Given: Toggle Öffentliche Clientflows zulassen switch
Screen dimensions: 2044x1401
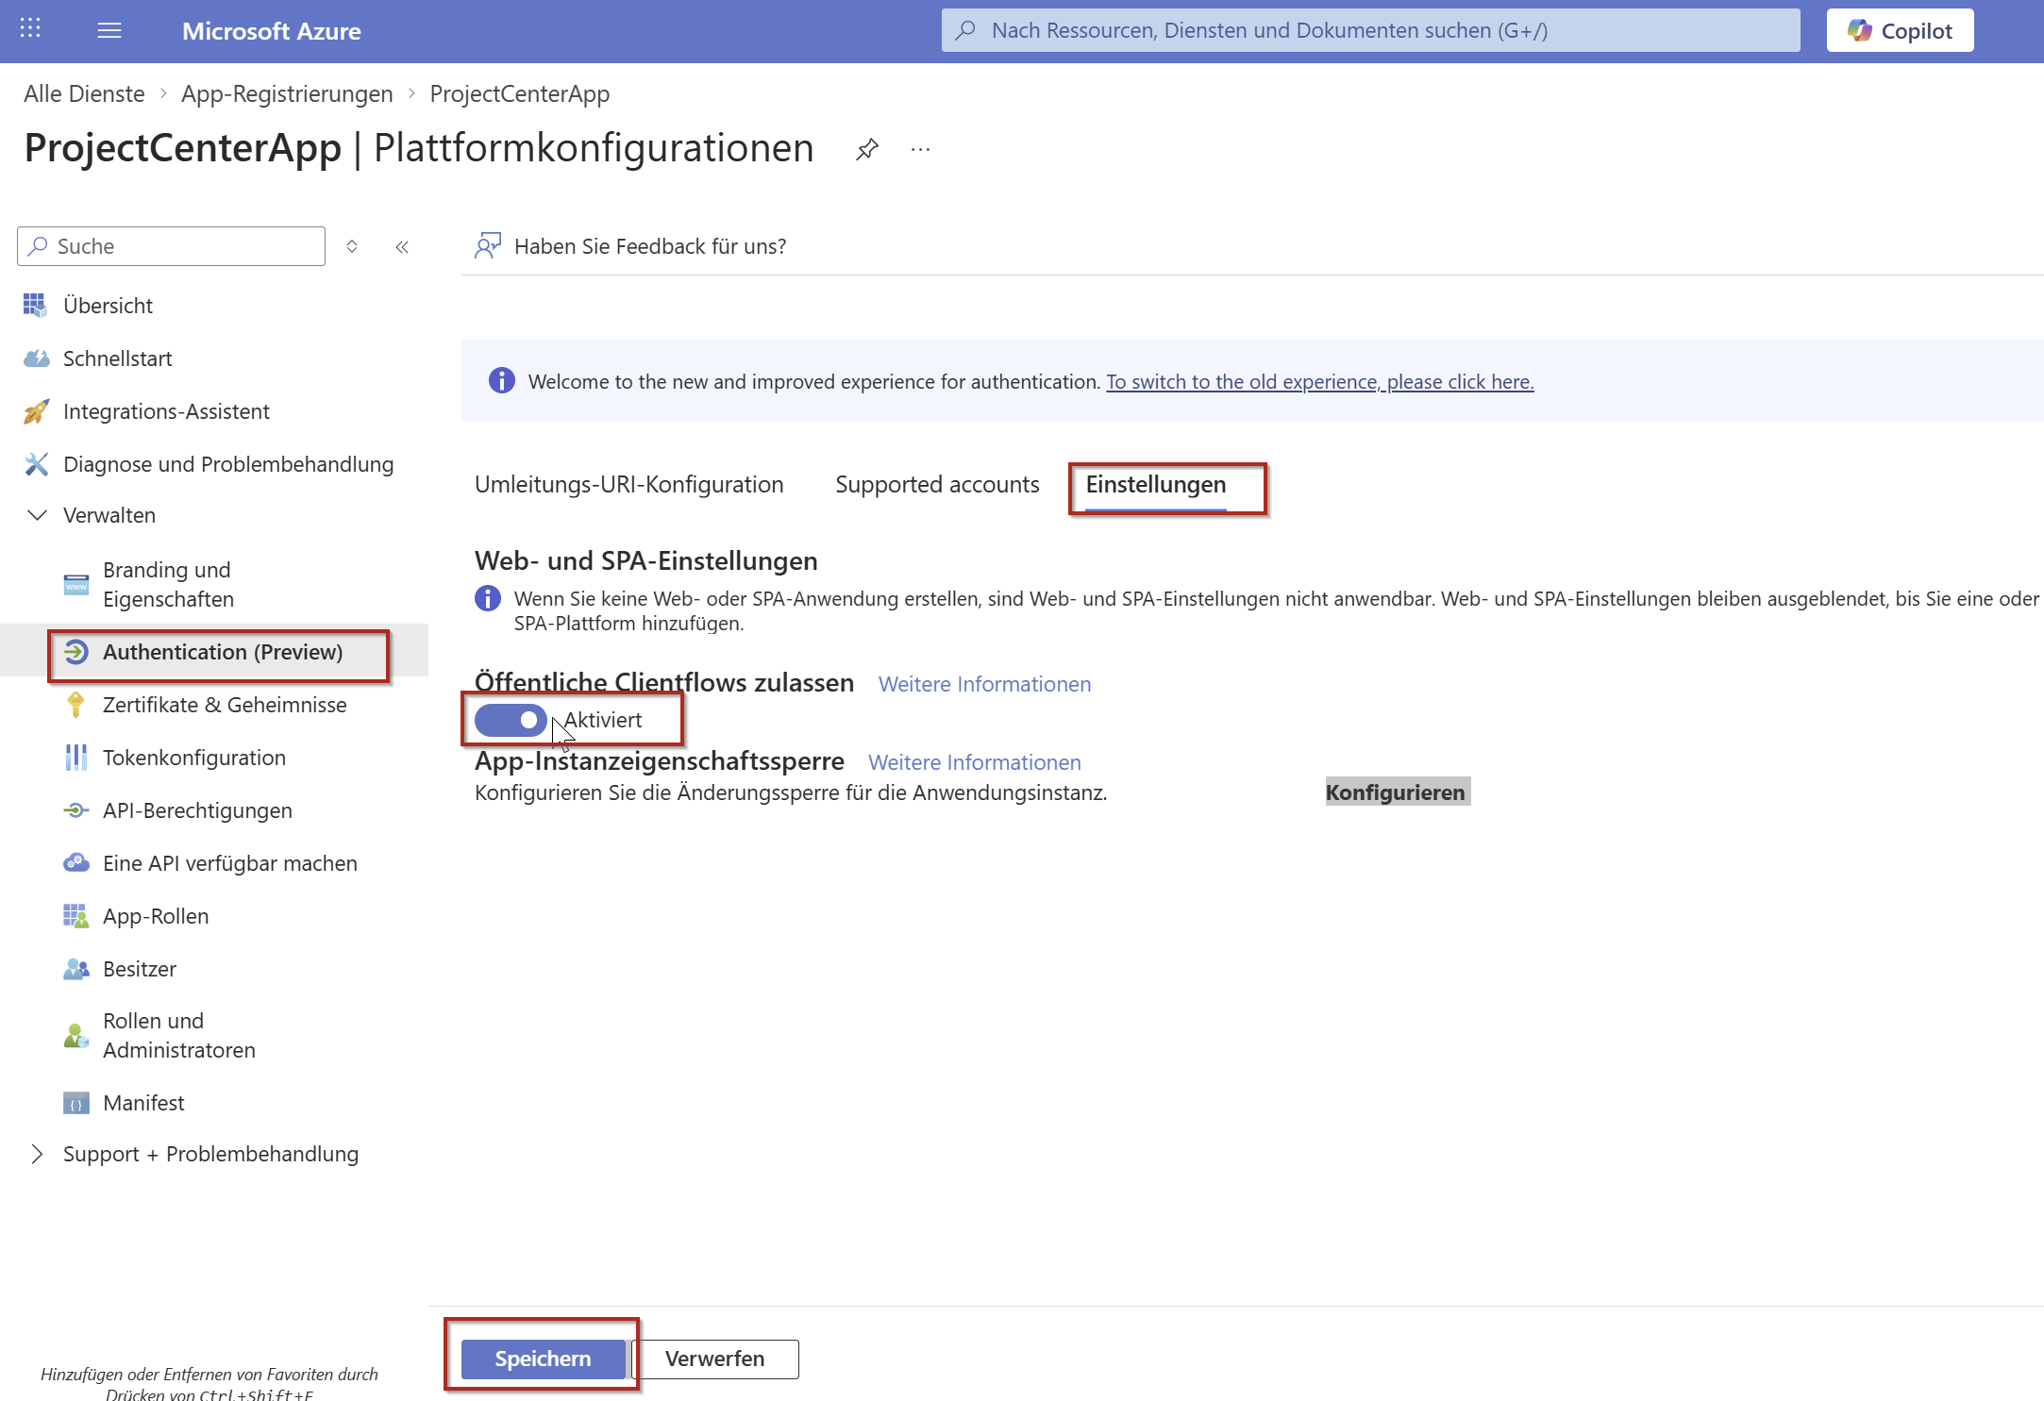Looking at the screenshot, I should (511, 720).
